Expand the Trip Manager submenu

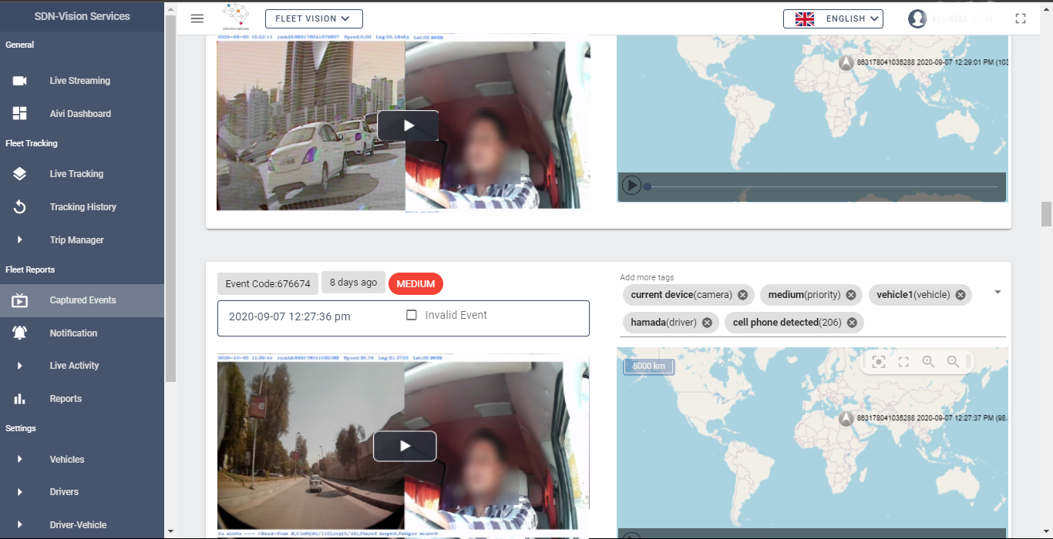[20, 240]
